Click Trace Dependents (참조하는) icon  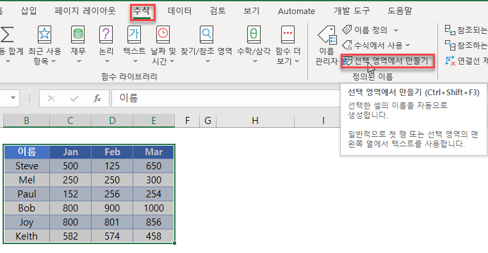coord(450,45)
